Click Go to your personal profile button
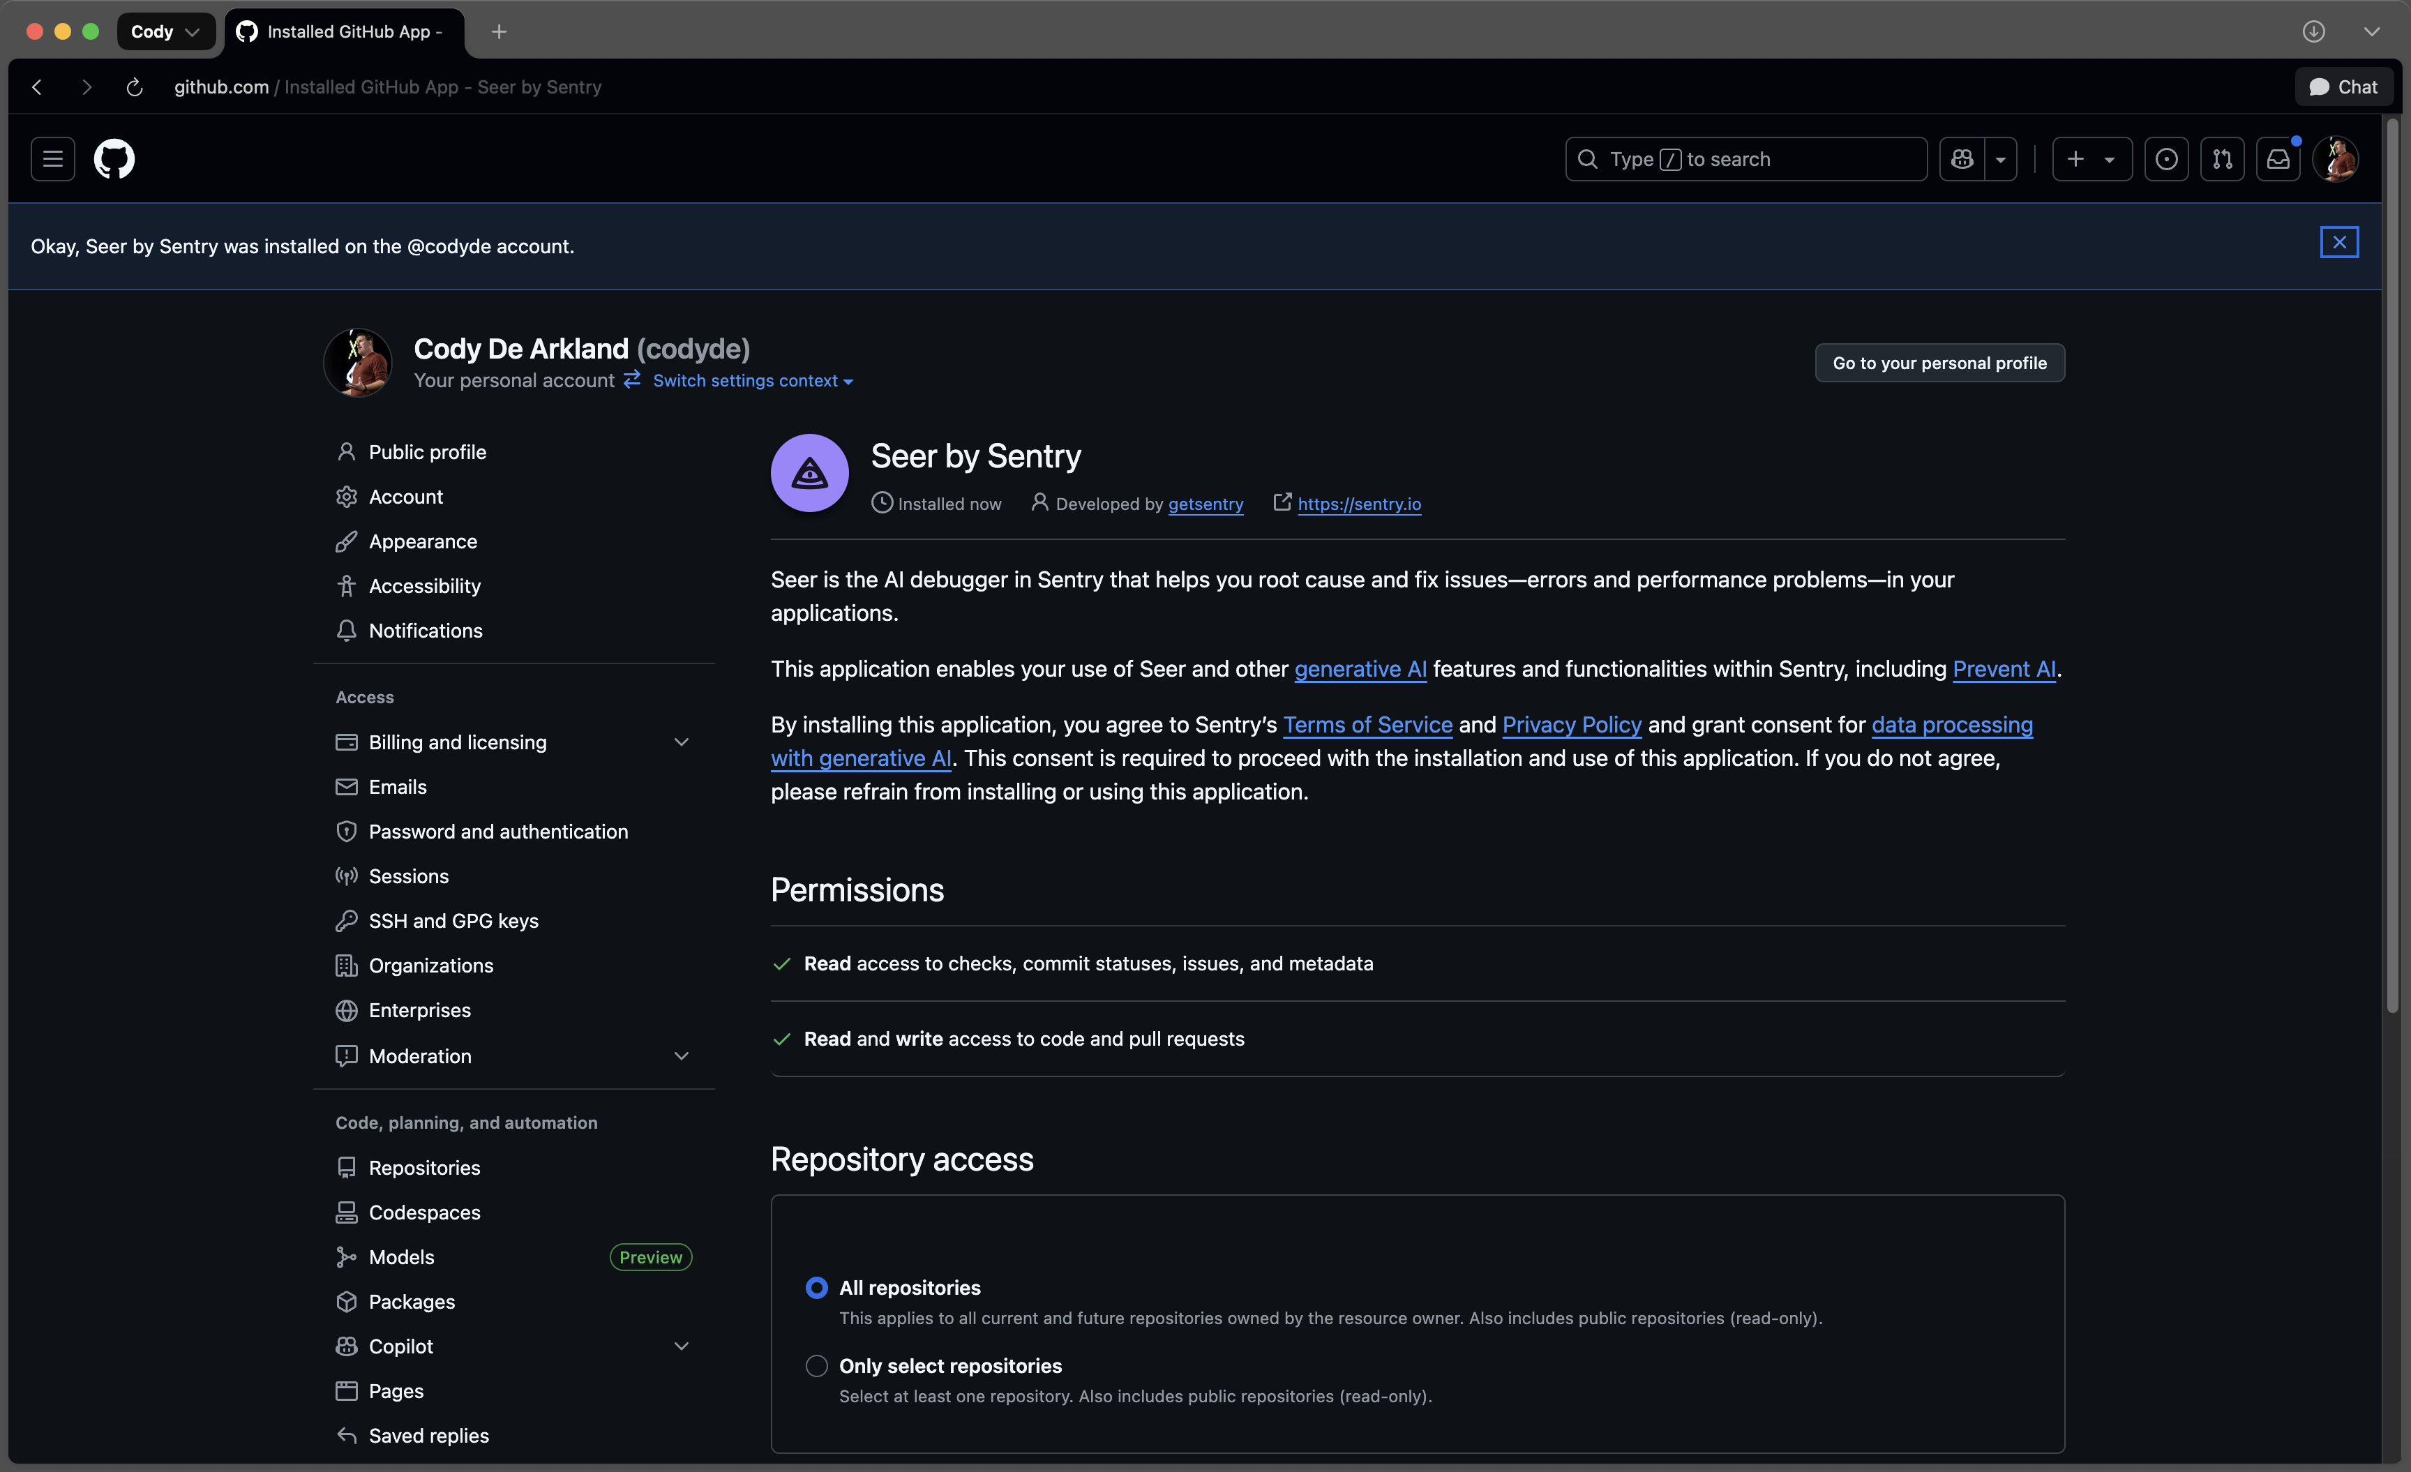2411x1472 pixels. click(x=1939, y=363)
